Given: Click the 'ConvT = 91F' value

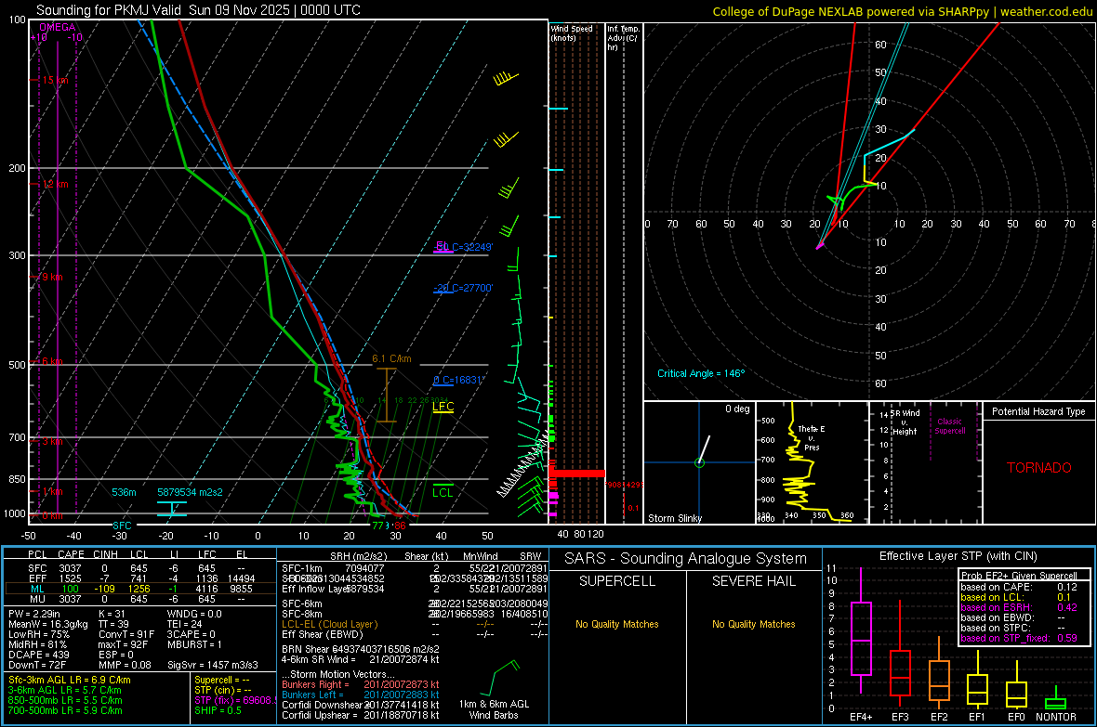Looking at the screenshot, I should [126, 635].
